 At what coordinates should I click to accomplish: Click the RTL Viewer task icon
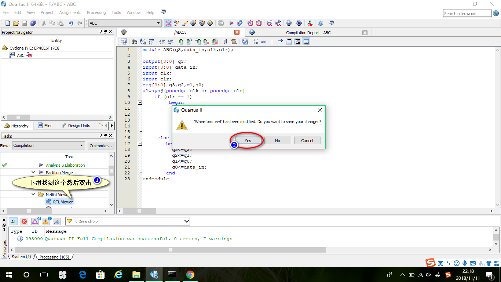click(49, 202)
